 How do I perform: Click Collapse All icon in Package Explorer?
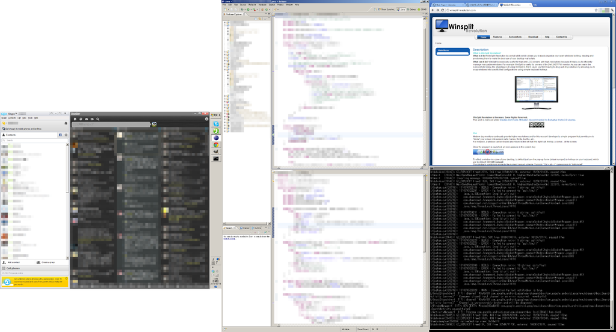tap(256, 19)
